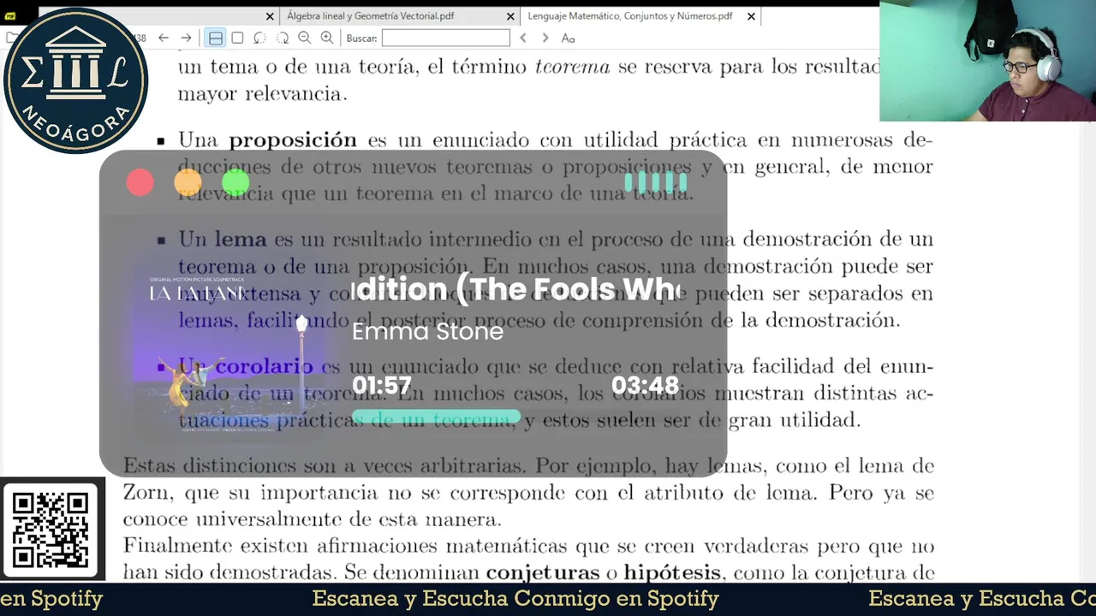Click the red circle on music widget

coord(140,182)
